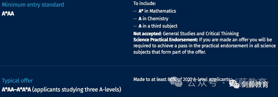The height and width of the screenshot is (97, 278).
Task: Click the A*AA grade under Minimum entry standard
Action: pos(8,14)
